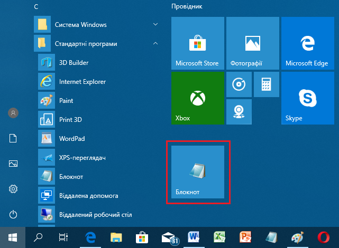This screenshot has width=339, height=248.
Task: Expand the Система Windows folder chevron
Action: coord(155,24)
